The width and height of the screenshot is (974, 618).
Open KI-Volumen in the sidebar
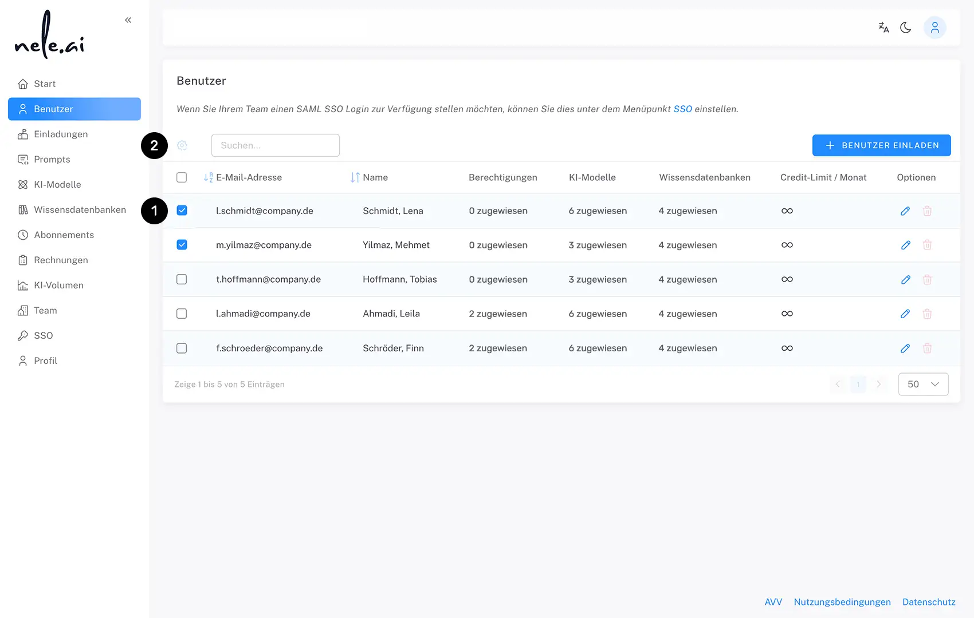pyautogui.click(x=74, y=286)
